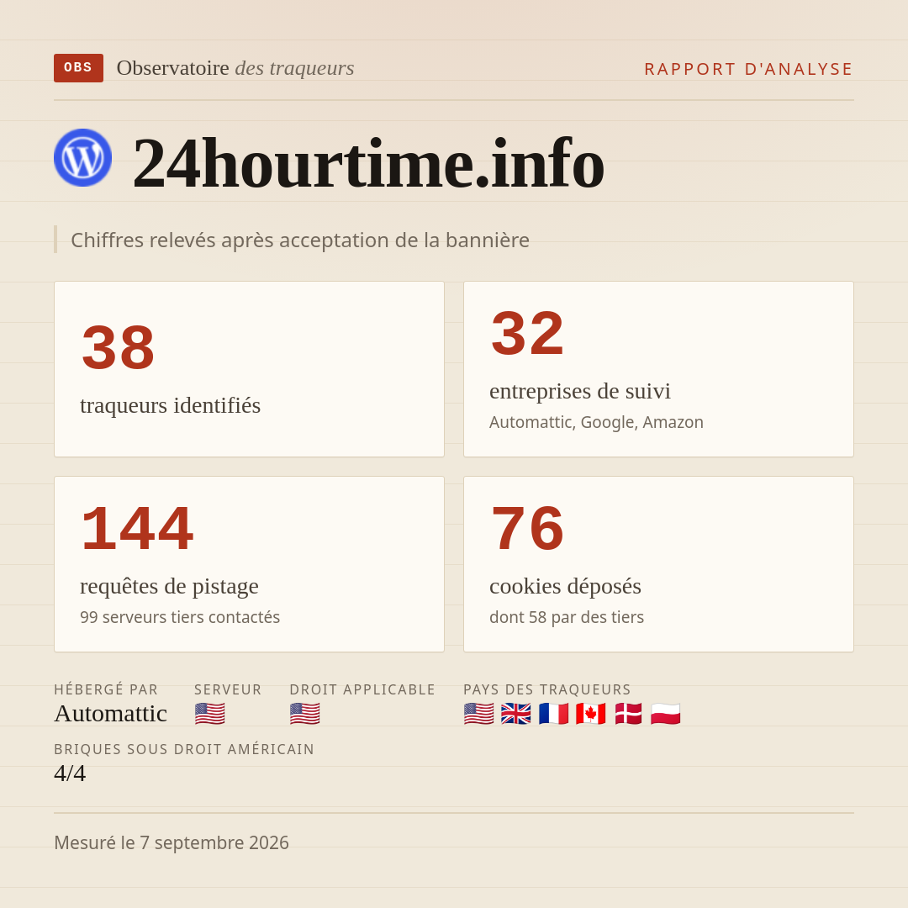Select the 24hourtime.info domain heading
This screenshot has height=908, width=908.
pyautogui.click(x=368, y=163)
